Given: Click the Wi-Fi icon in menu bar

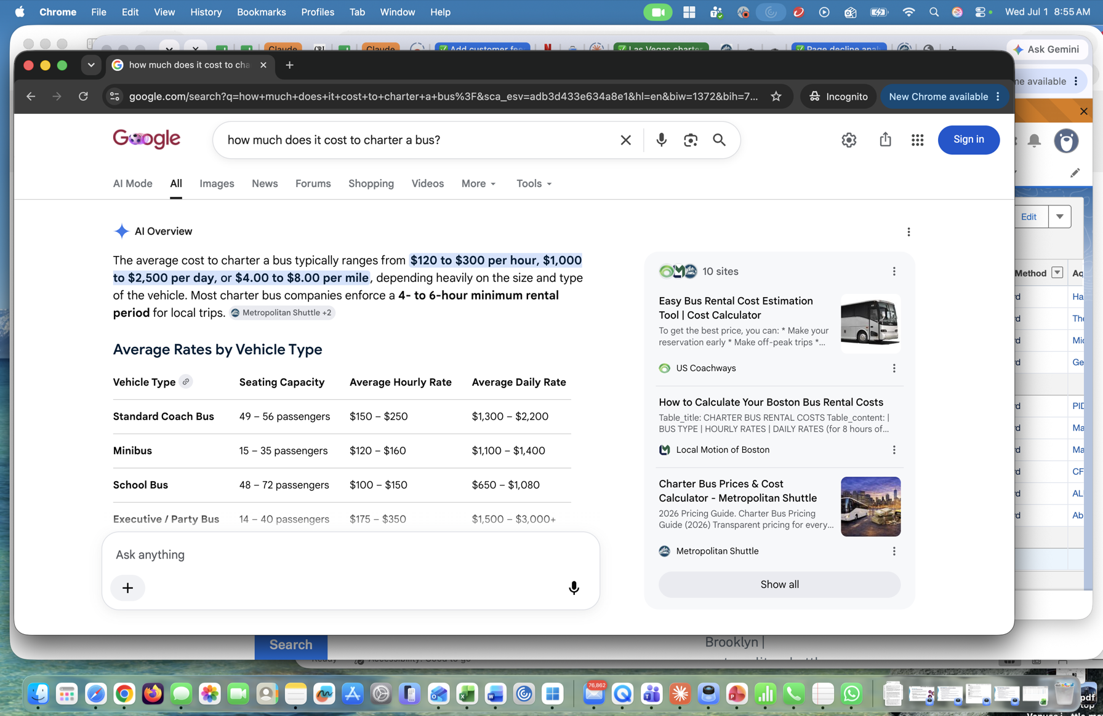Looking at the screenshot, I should pos(908,12).
